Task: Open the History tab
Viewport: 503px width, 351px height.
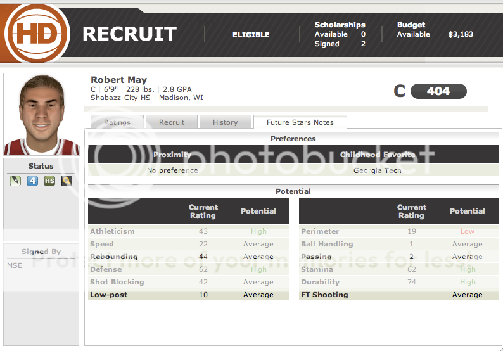Action: pos(225,122)
